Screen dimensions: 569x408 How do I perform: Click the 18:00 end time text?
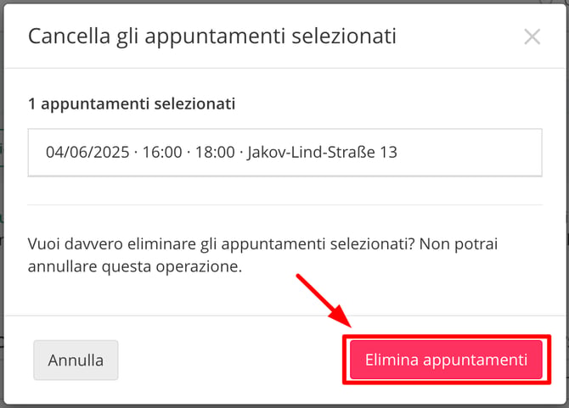coord(215,152)
